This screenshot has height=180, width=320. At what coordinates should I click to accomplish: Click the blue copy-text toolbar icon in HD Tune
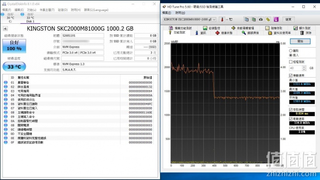click(x=247, y=20)
